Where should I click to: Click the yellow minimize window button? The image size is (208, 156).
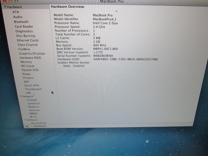[11, 1]
